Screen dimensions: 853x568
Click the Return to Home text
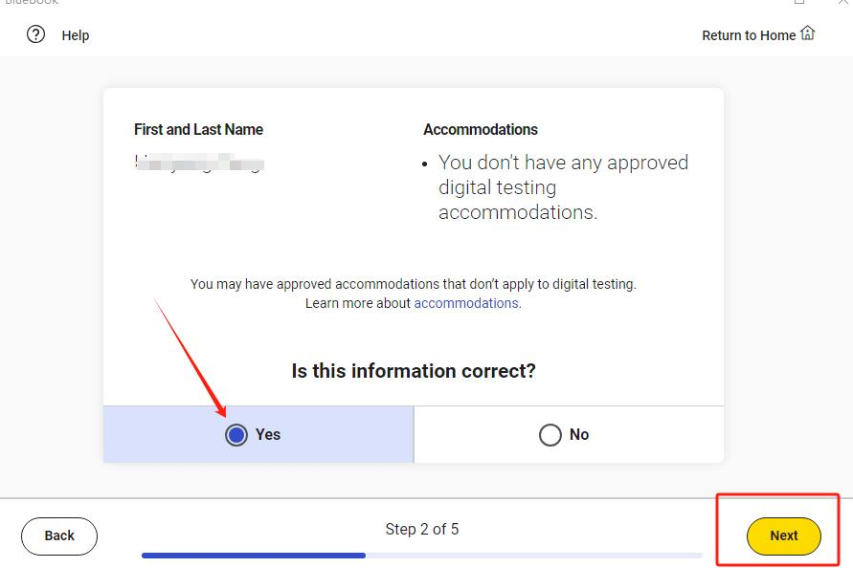(748, 35)
